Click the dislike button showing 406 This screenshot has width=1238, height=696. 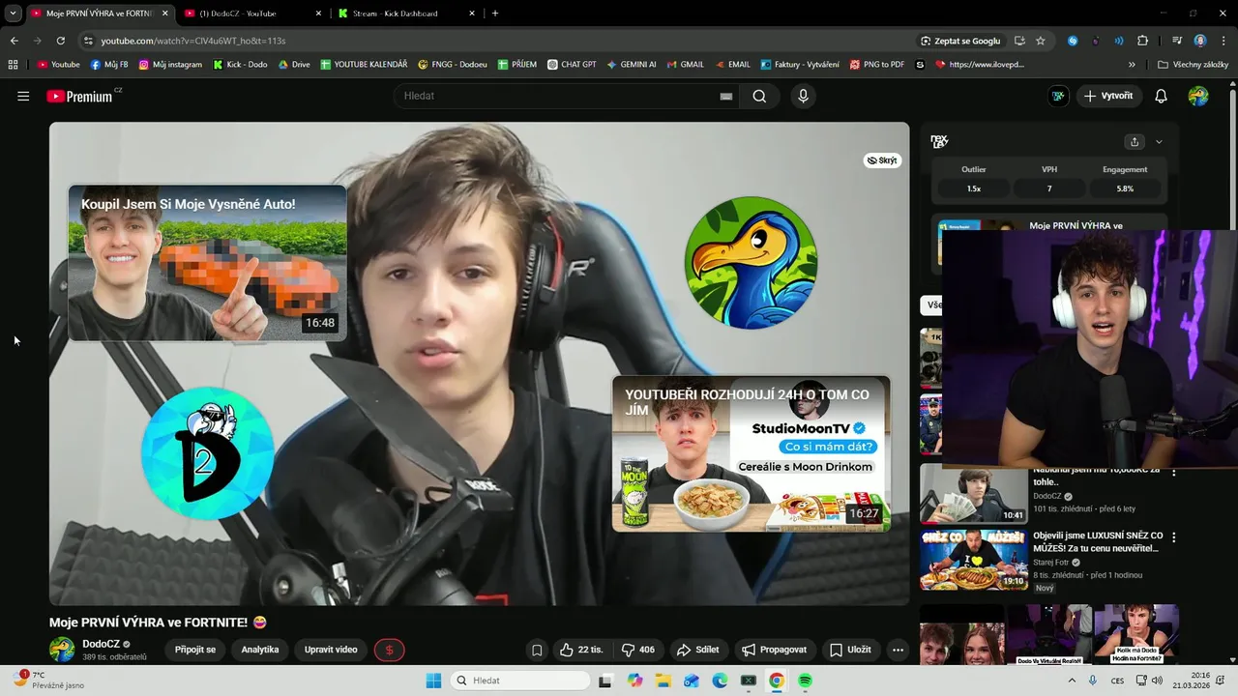(638, 650)
